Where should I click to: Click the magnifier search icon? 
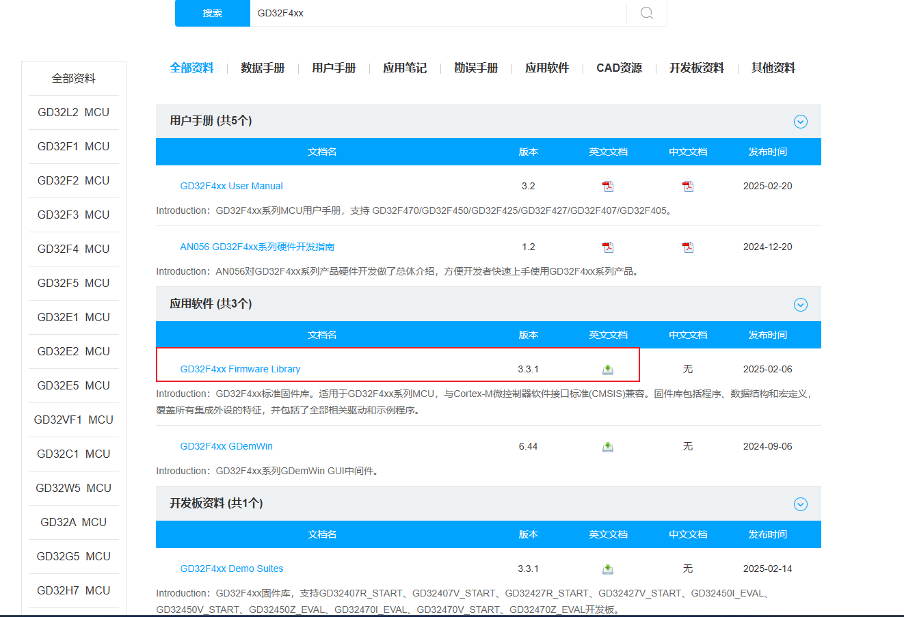pyautogui.click(x=647, y=13)
